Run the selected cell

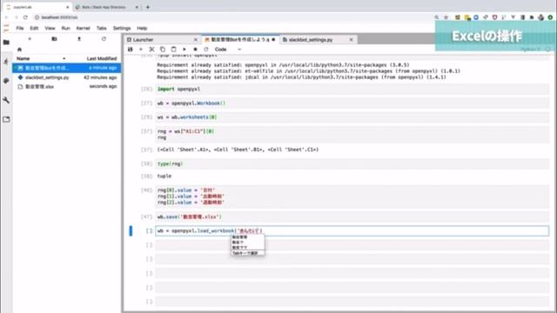185,50
